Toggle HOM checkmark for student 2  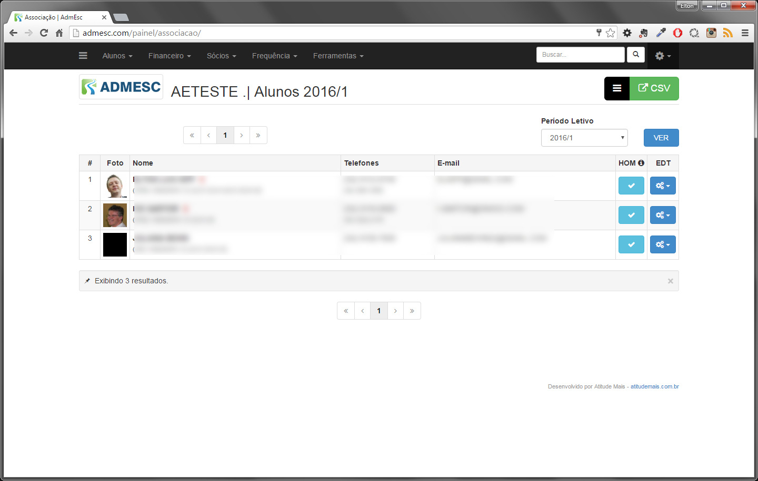click(631, 215)
